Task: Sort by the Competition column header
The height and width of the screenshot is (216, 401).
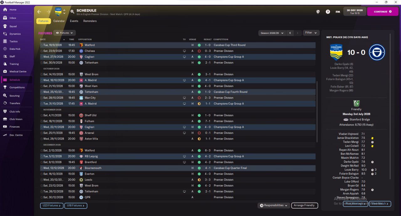Action: (221, 40)
